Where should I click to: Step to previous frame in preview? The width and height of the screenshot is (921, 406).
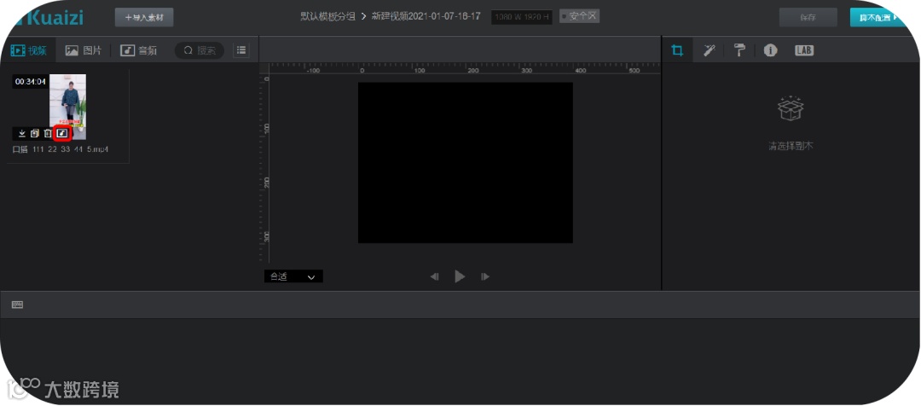point(435,276)
